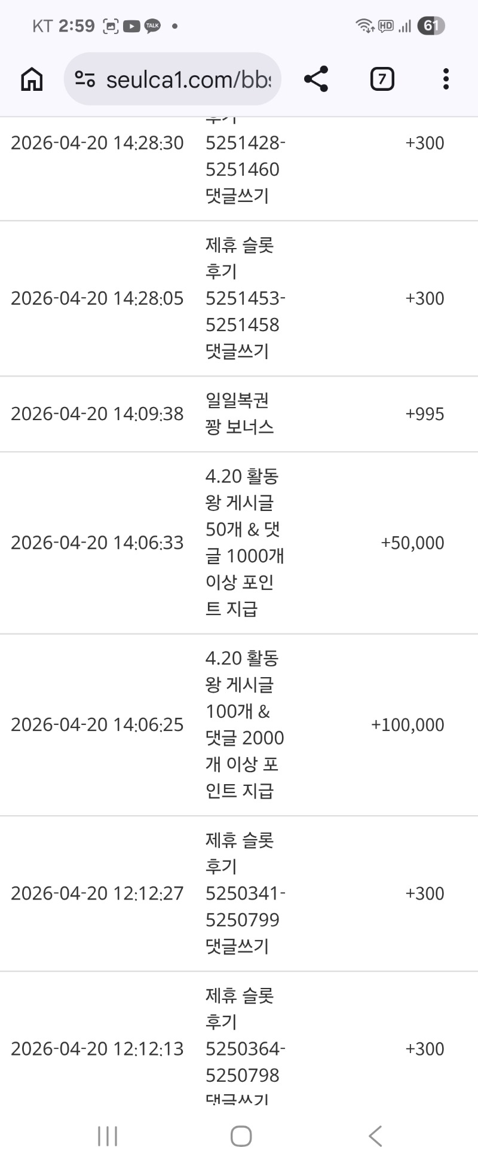Select the 14:28:05 제휴 슬롯 후기 entry
Screen dimensions: 478x1169
click(239, 298)
